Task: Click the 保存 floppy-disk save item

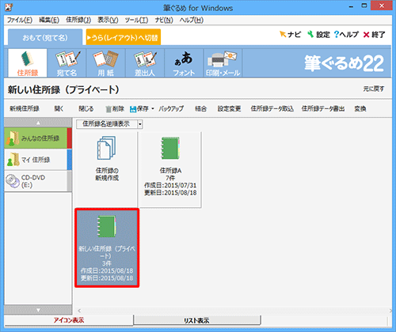Action: click(x=139, y=108)
